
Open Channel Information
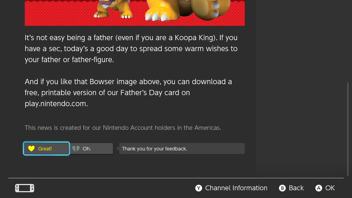tap(231, 188)
